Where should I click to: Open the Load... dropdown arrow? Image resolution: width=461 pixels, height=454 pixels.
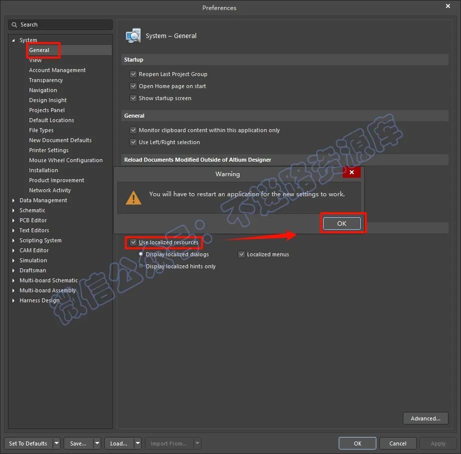tap(138, 443)
